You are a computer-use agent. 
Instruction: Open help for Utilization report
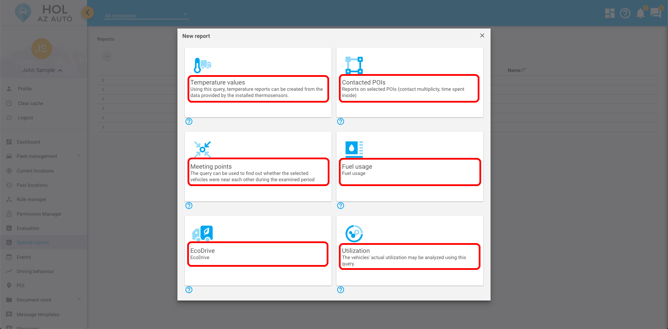click(x=341, y=290)
